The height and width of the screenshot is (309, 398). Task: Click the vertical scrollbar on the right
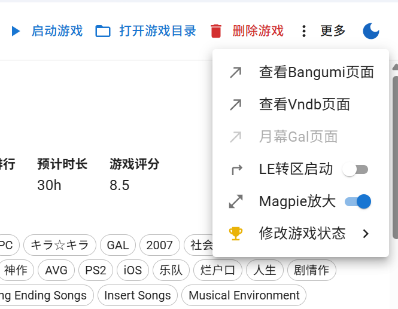pyautogui.click(x=394, y=149)
